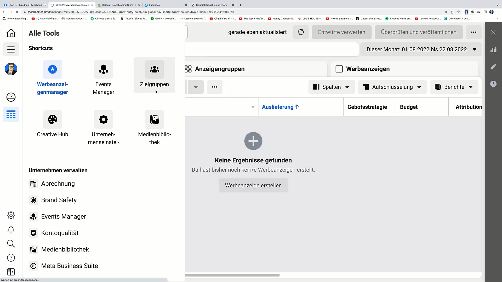The height and width of the screenshot is (282, 502).
Task: Open Creative Hub shortcut
Action: [52, 125]
